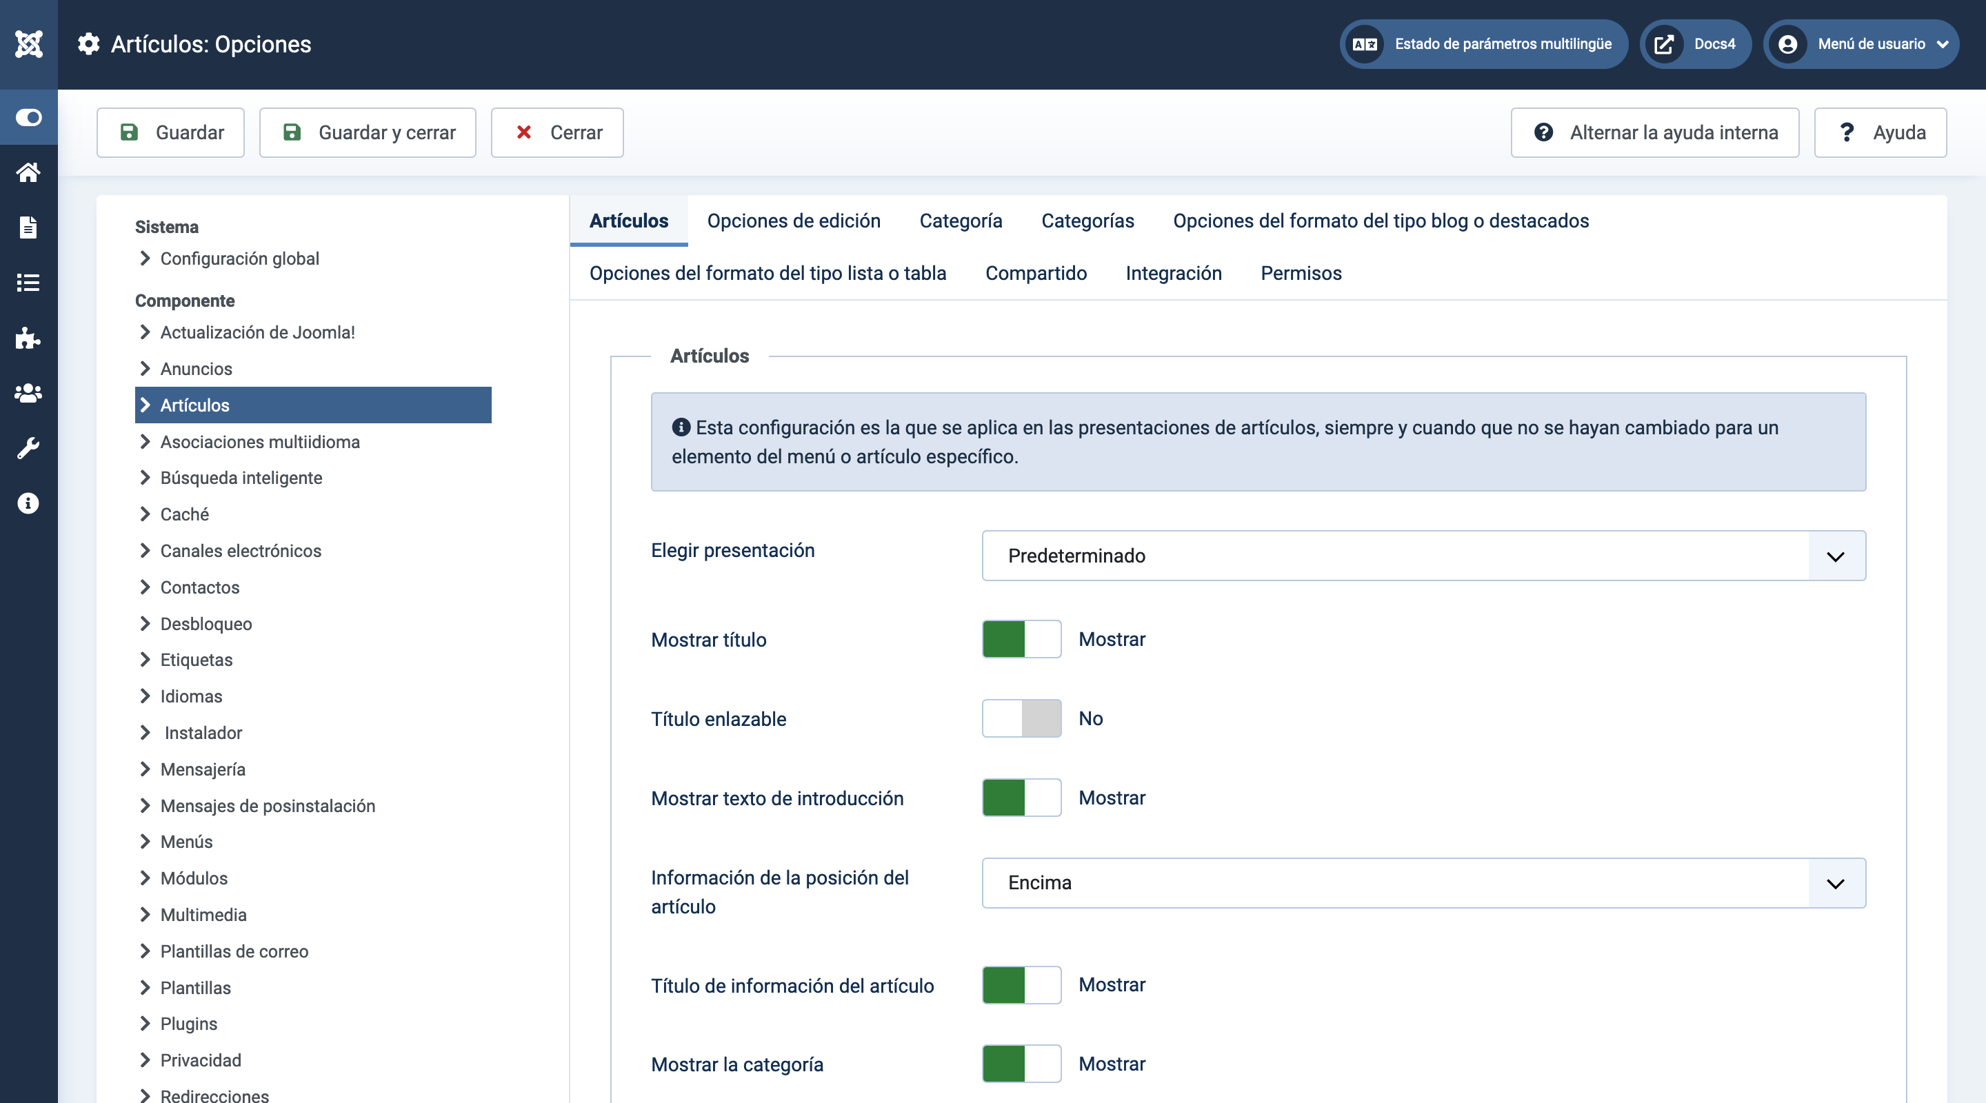Click the Joomla logo icon
The image size is (1986, 1103).
(28, 44)
